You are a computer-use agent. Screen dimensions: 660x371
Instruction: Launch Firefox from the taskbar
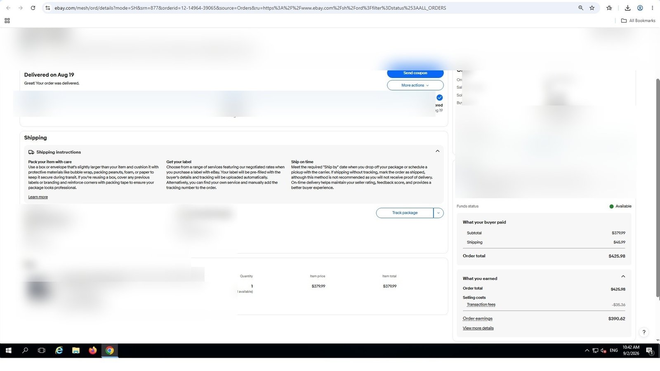(x=93, y=350)
